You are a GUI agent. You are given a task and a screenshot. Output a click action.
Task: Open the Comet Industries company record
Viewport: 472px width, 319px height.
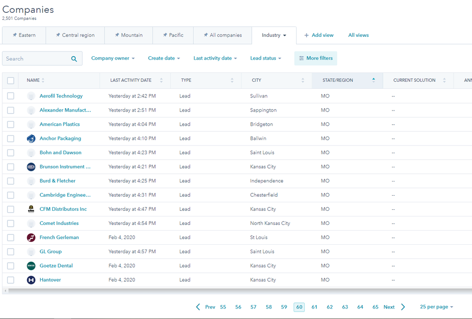pos(59,224)
